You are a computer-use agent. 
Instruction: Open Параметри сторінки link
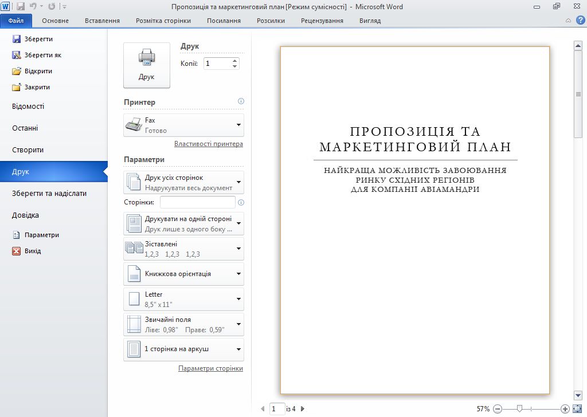(210, 368)
